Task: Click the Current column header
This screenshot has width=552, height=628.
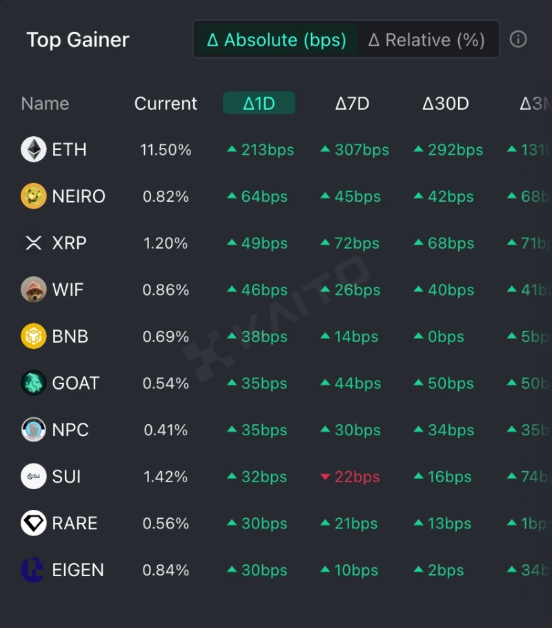Action: click(x=166, y=104)
